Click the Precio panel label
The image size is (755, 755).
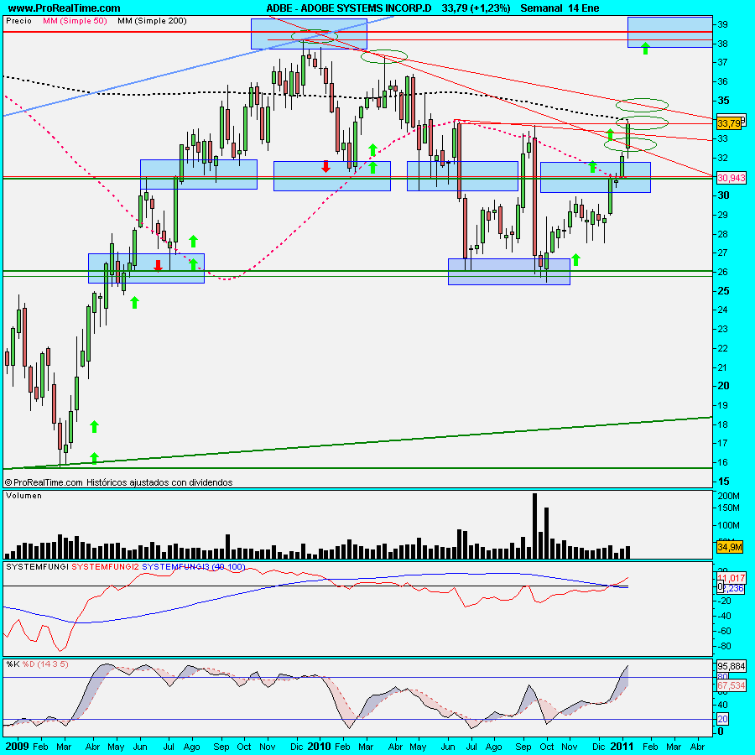coord(18,21)
